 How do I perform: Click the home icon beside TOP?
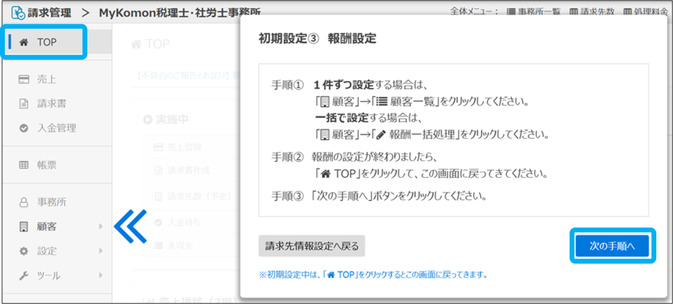(x=24, y=43)
